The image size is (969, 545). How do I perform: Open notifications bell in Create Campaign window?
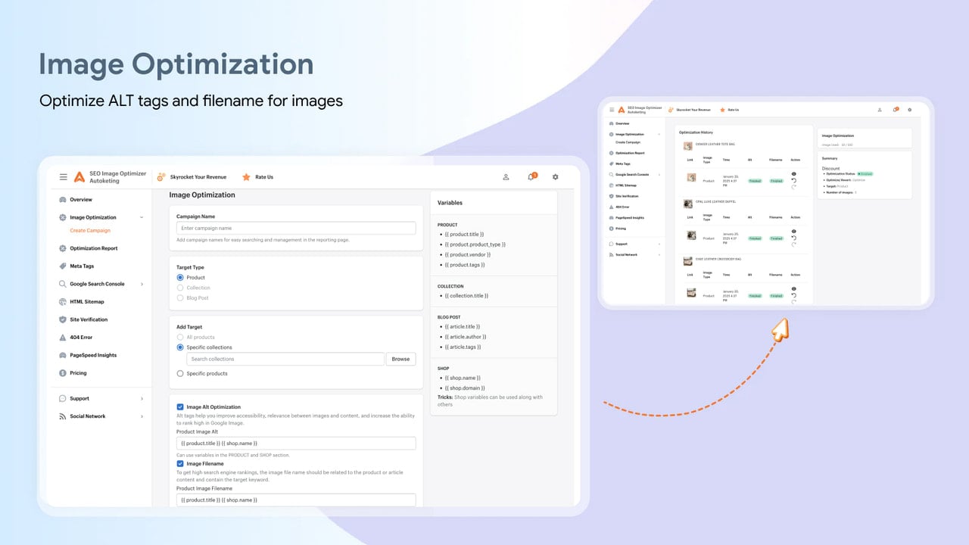531,177
